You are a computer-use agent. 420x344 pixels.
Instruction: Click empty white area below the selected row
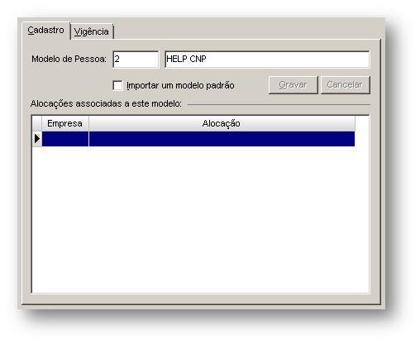(x=200, y=219)
